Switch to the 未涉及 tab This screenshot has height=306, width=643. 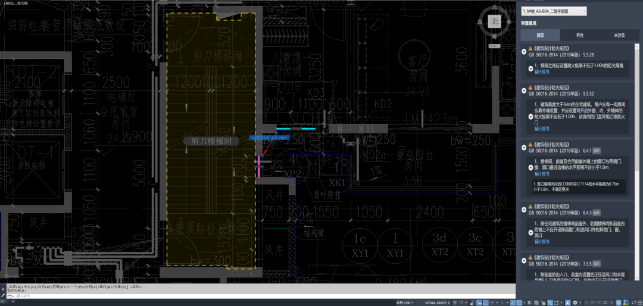620,36
